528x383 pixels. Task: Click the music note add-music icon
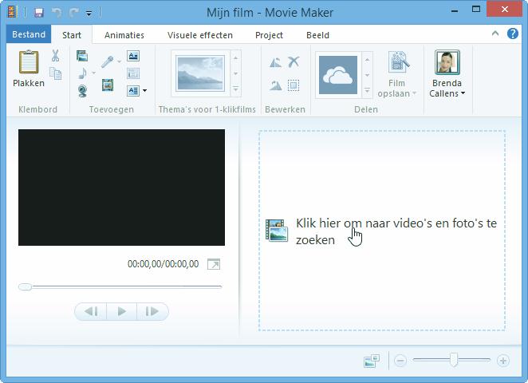click(x=82, y=73)
